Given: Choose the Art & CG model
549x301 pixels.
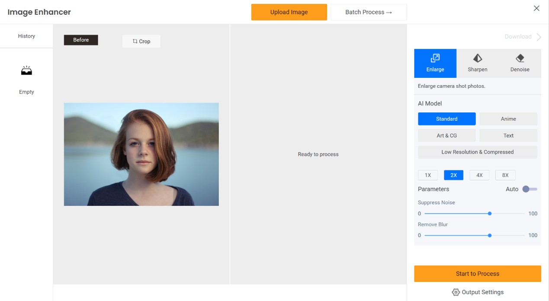Looking at the screenshot, I should tap(447, 135).
